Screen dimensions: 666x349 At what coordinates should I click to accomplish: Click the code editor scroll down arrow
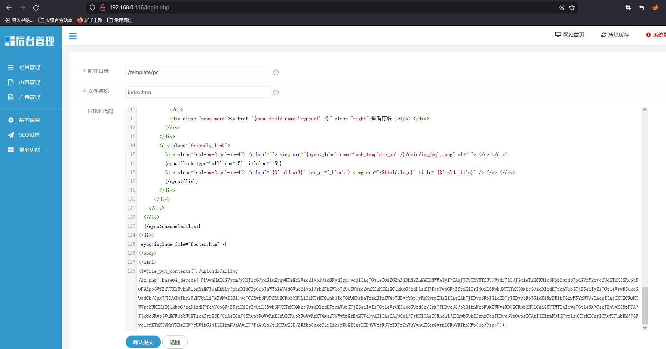click(645, 327)
